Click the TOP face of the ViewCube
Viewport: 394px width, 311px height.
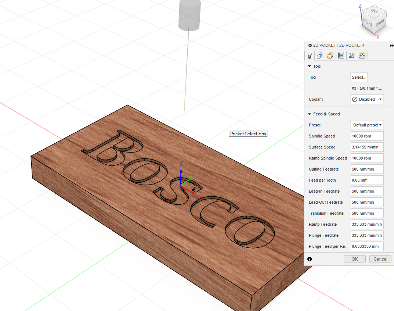[x=374, y=11]
